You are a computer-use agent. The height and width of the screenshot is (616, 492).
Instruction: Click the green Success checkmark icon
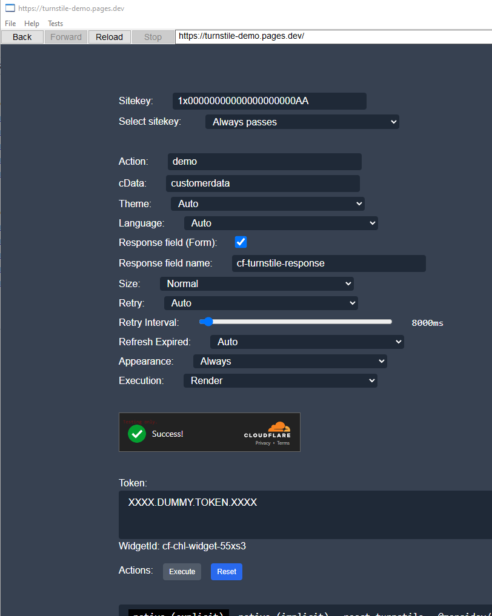[137, 432]
